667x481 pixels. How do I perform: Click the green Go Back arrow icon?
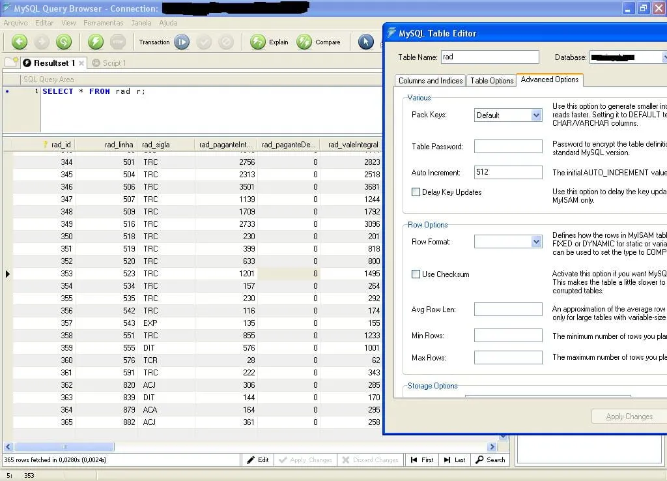click(x=20, y=42)
